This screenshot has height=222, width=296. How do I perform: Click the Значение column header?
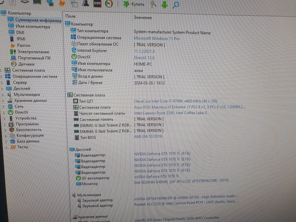point(143,18)
